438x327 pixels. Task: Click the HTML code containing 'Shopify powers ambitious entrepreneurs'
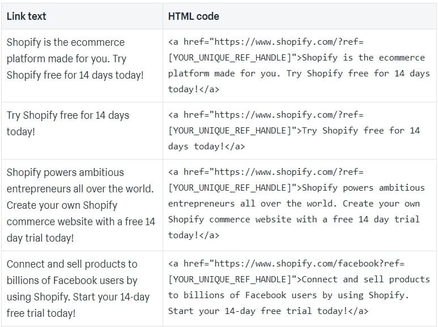point(296,204)
